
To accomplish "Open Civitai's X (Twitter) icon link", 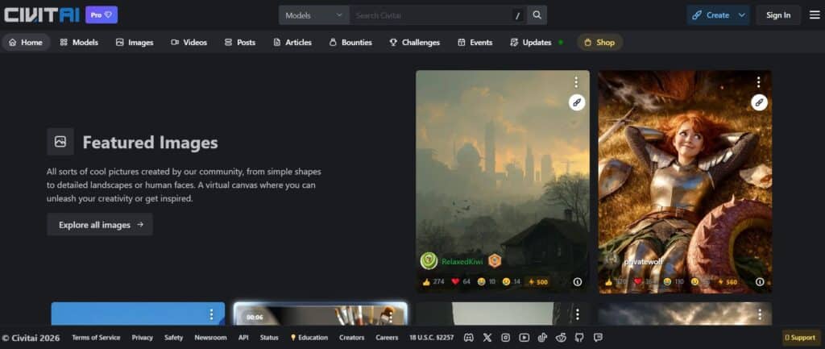I will pos(487,338).
